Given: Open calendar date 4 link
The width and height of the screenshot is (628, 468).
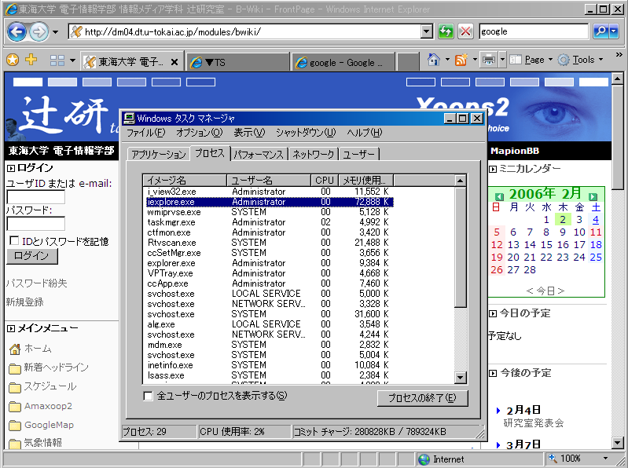Looking at the screenshot, I should (x=596, y=220).
